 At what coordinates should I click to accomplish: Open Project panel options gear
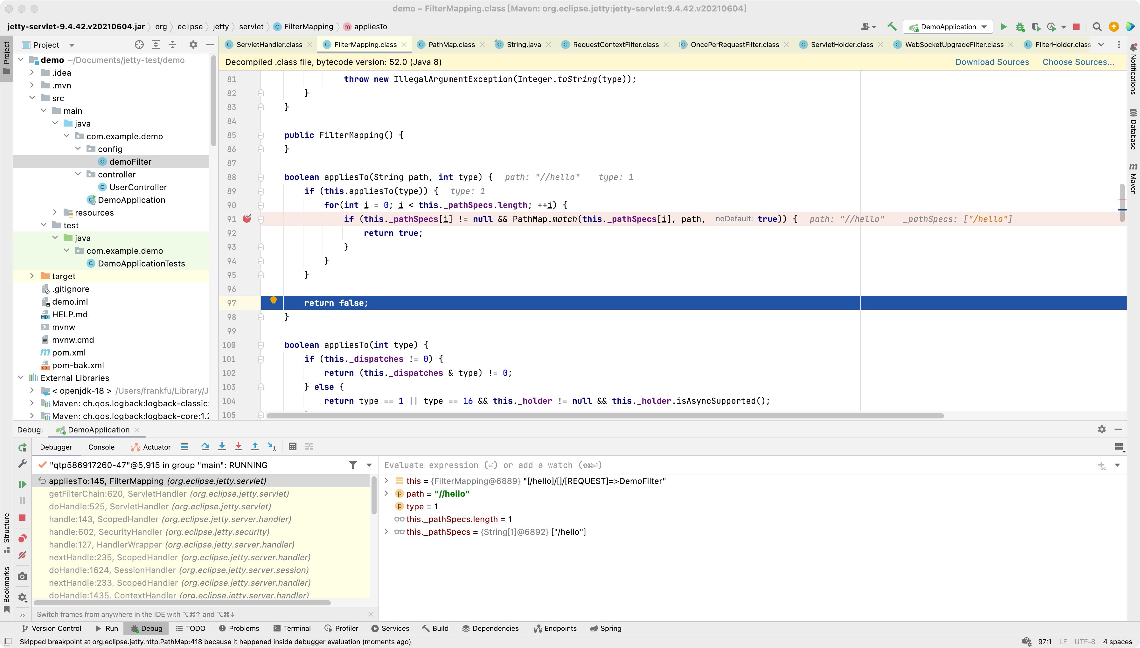pyautogui.click(x=193, y=45)
